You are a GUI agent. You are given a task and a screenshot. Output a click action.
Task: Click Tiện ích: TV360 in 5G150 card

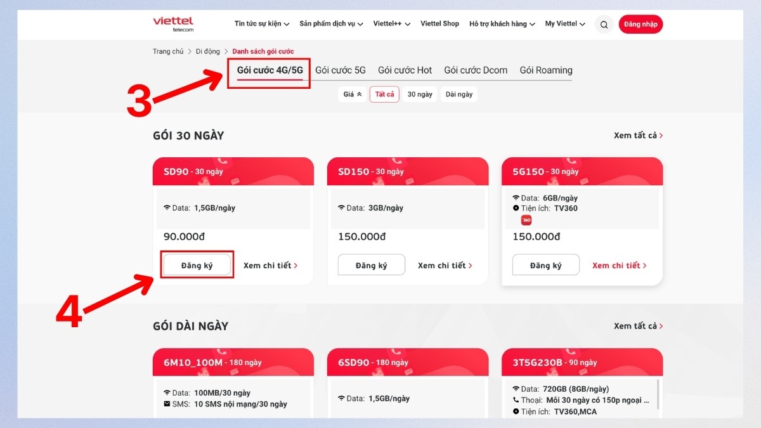pyautogui.click(x=545, y=208)
